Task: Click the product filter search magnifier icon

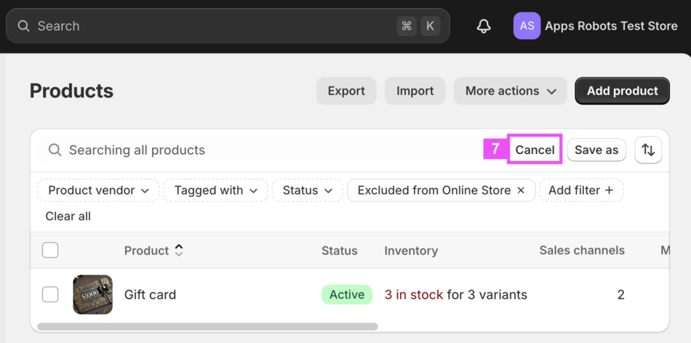Action: (x=55, y=150)
